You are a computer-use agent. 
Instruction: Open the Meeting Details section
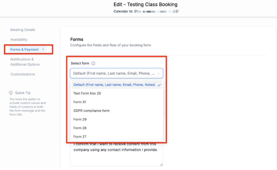coord(23,30)
